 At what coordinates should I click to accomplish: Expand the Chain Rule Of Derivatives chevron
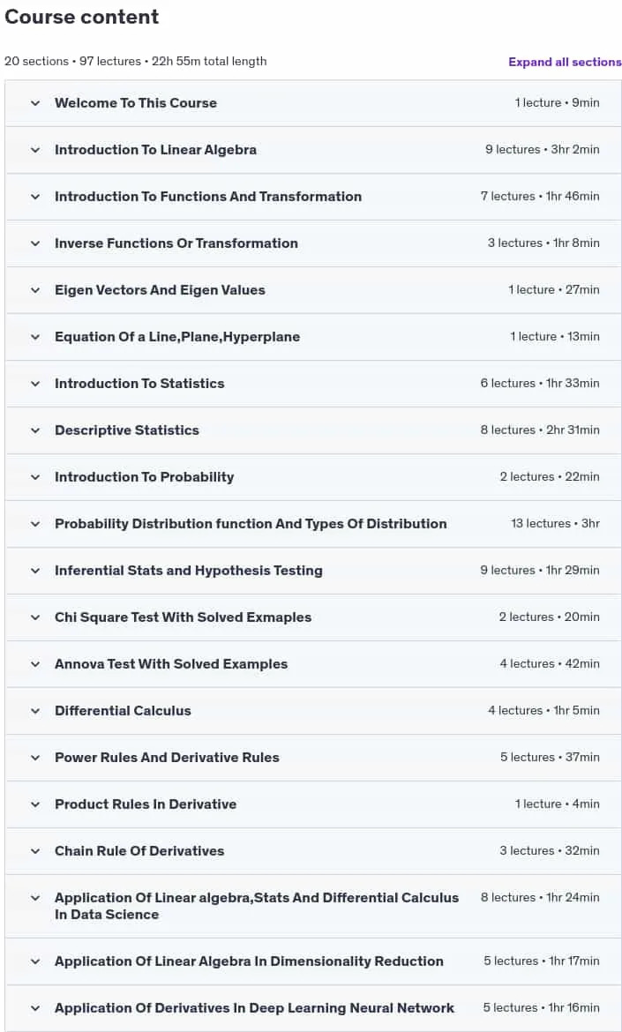pos(35,851)
